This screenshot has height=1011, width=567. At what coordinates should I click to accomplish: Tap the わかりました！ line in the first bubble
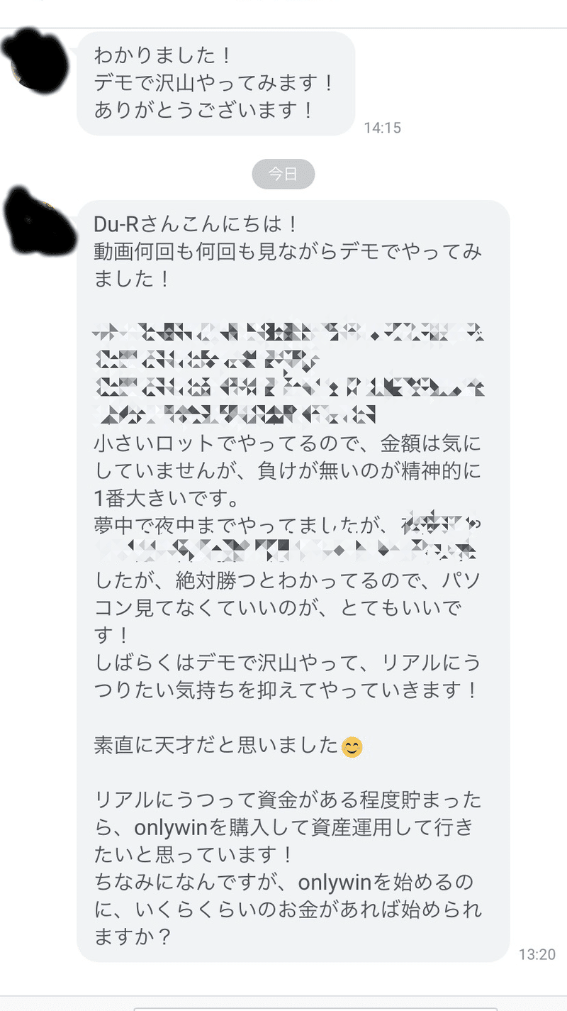[159, 55]
